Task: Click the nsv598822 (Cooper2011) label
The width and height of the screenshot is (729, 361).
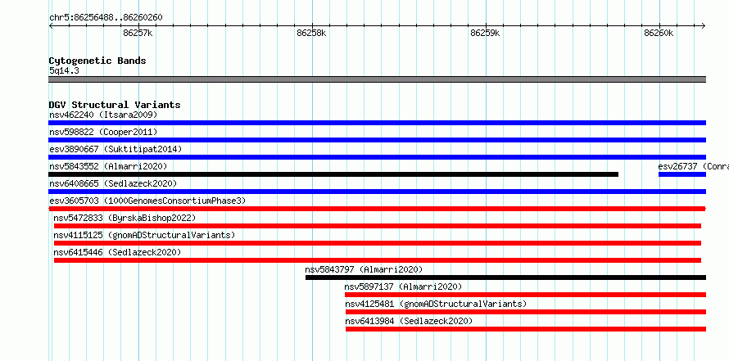Action: 103,132
